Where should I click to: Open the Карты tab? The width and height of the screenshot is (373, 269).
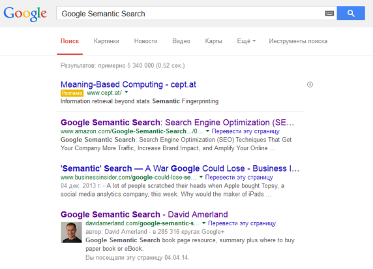point(213,41)
